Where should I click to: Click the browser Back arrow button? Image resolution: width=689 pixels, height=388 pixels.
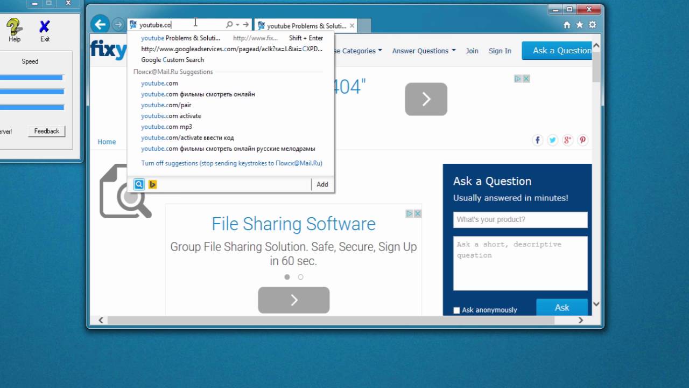click(100, 24)
